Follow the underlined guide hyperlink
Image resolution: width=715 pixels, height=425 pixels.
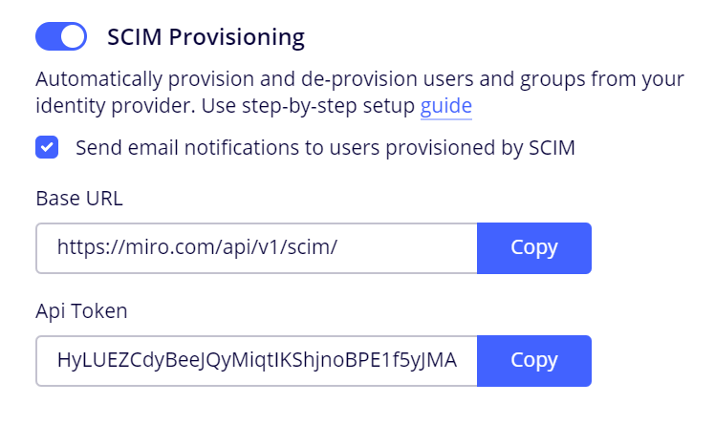click(x=445, y=105)
